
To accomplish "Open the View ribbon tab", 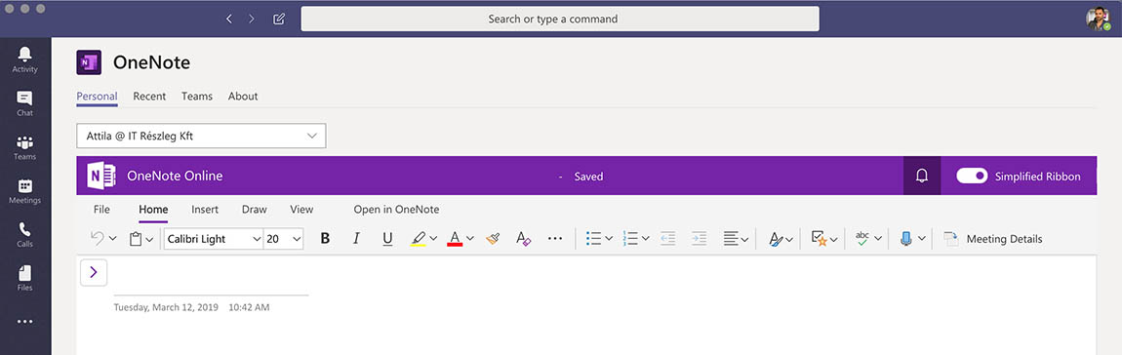I will pyautogui.click(x=301, y=210).
